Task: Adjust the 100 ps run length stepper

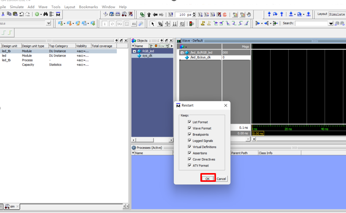Action: point(194,14)
